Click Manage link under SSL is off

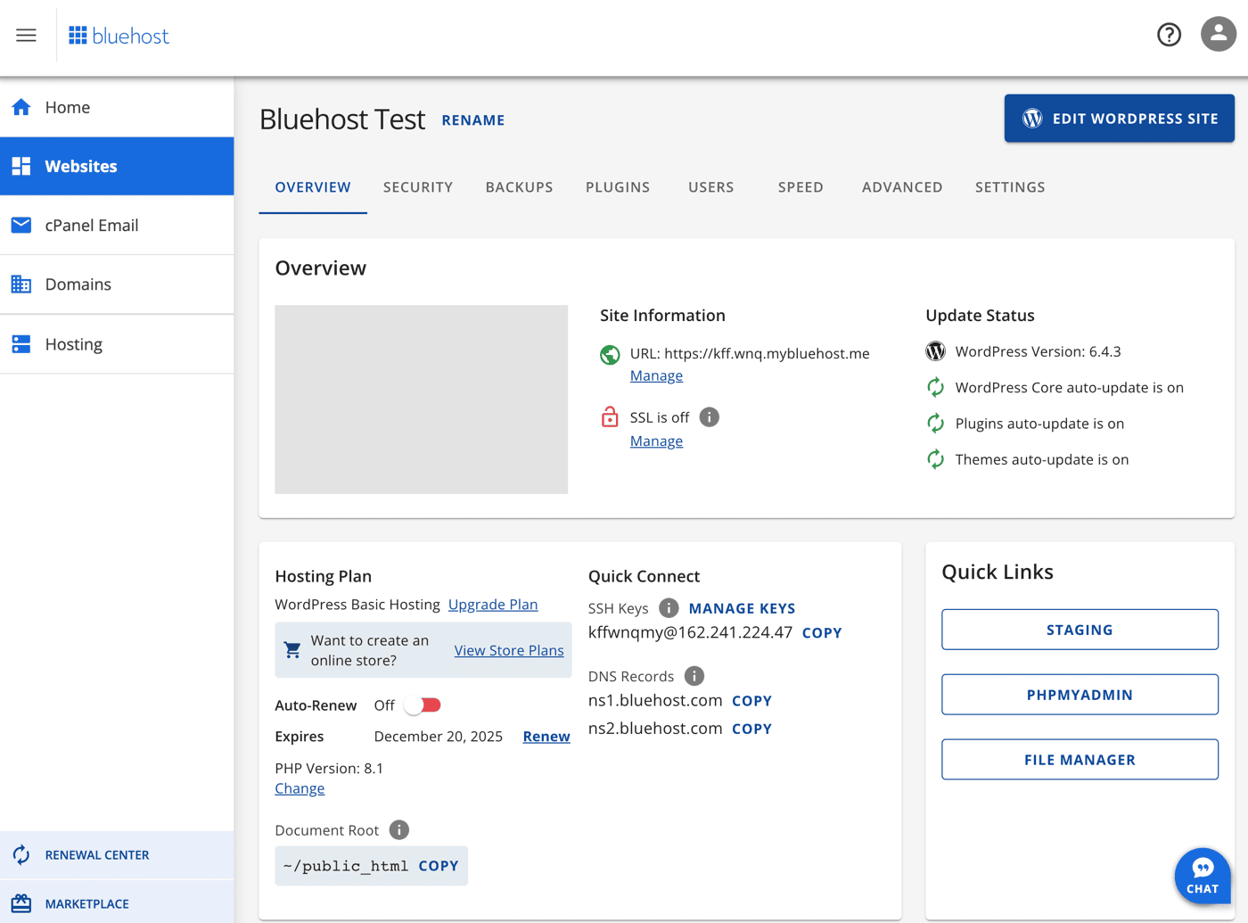pos(656,441)
